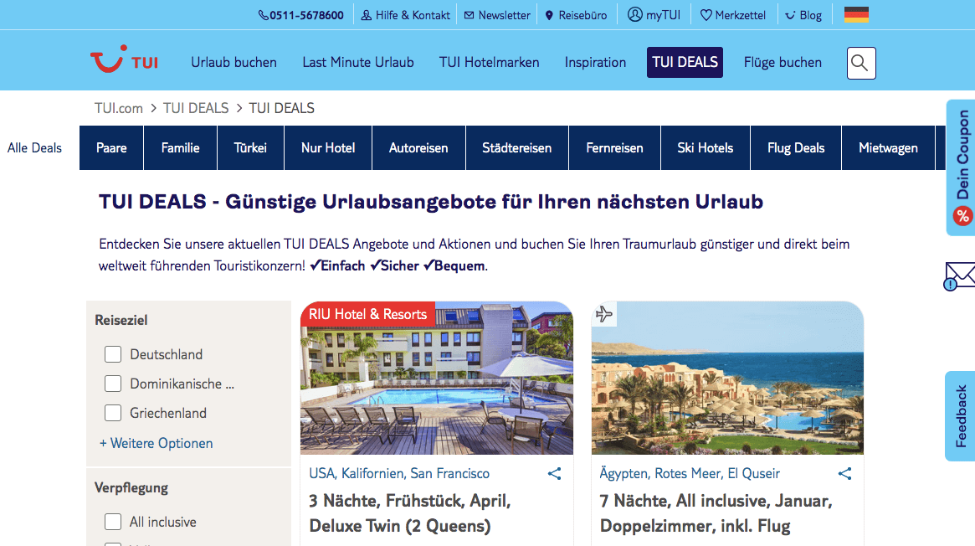Click the person icon beside Hilfe & Kontakt

367,15
